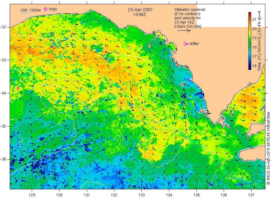
Task: Click the magenta Argo circle in the legend
Action: (45, 9)
